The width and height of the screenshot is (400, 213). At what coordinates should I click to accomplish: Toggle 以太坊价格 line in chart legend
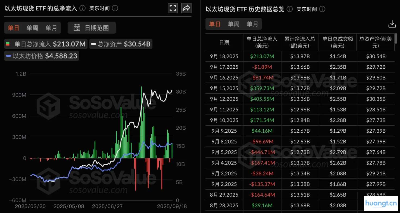coord(41,56)
